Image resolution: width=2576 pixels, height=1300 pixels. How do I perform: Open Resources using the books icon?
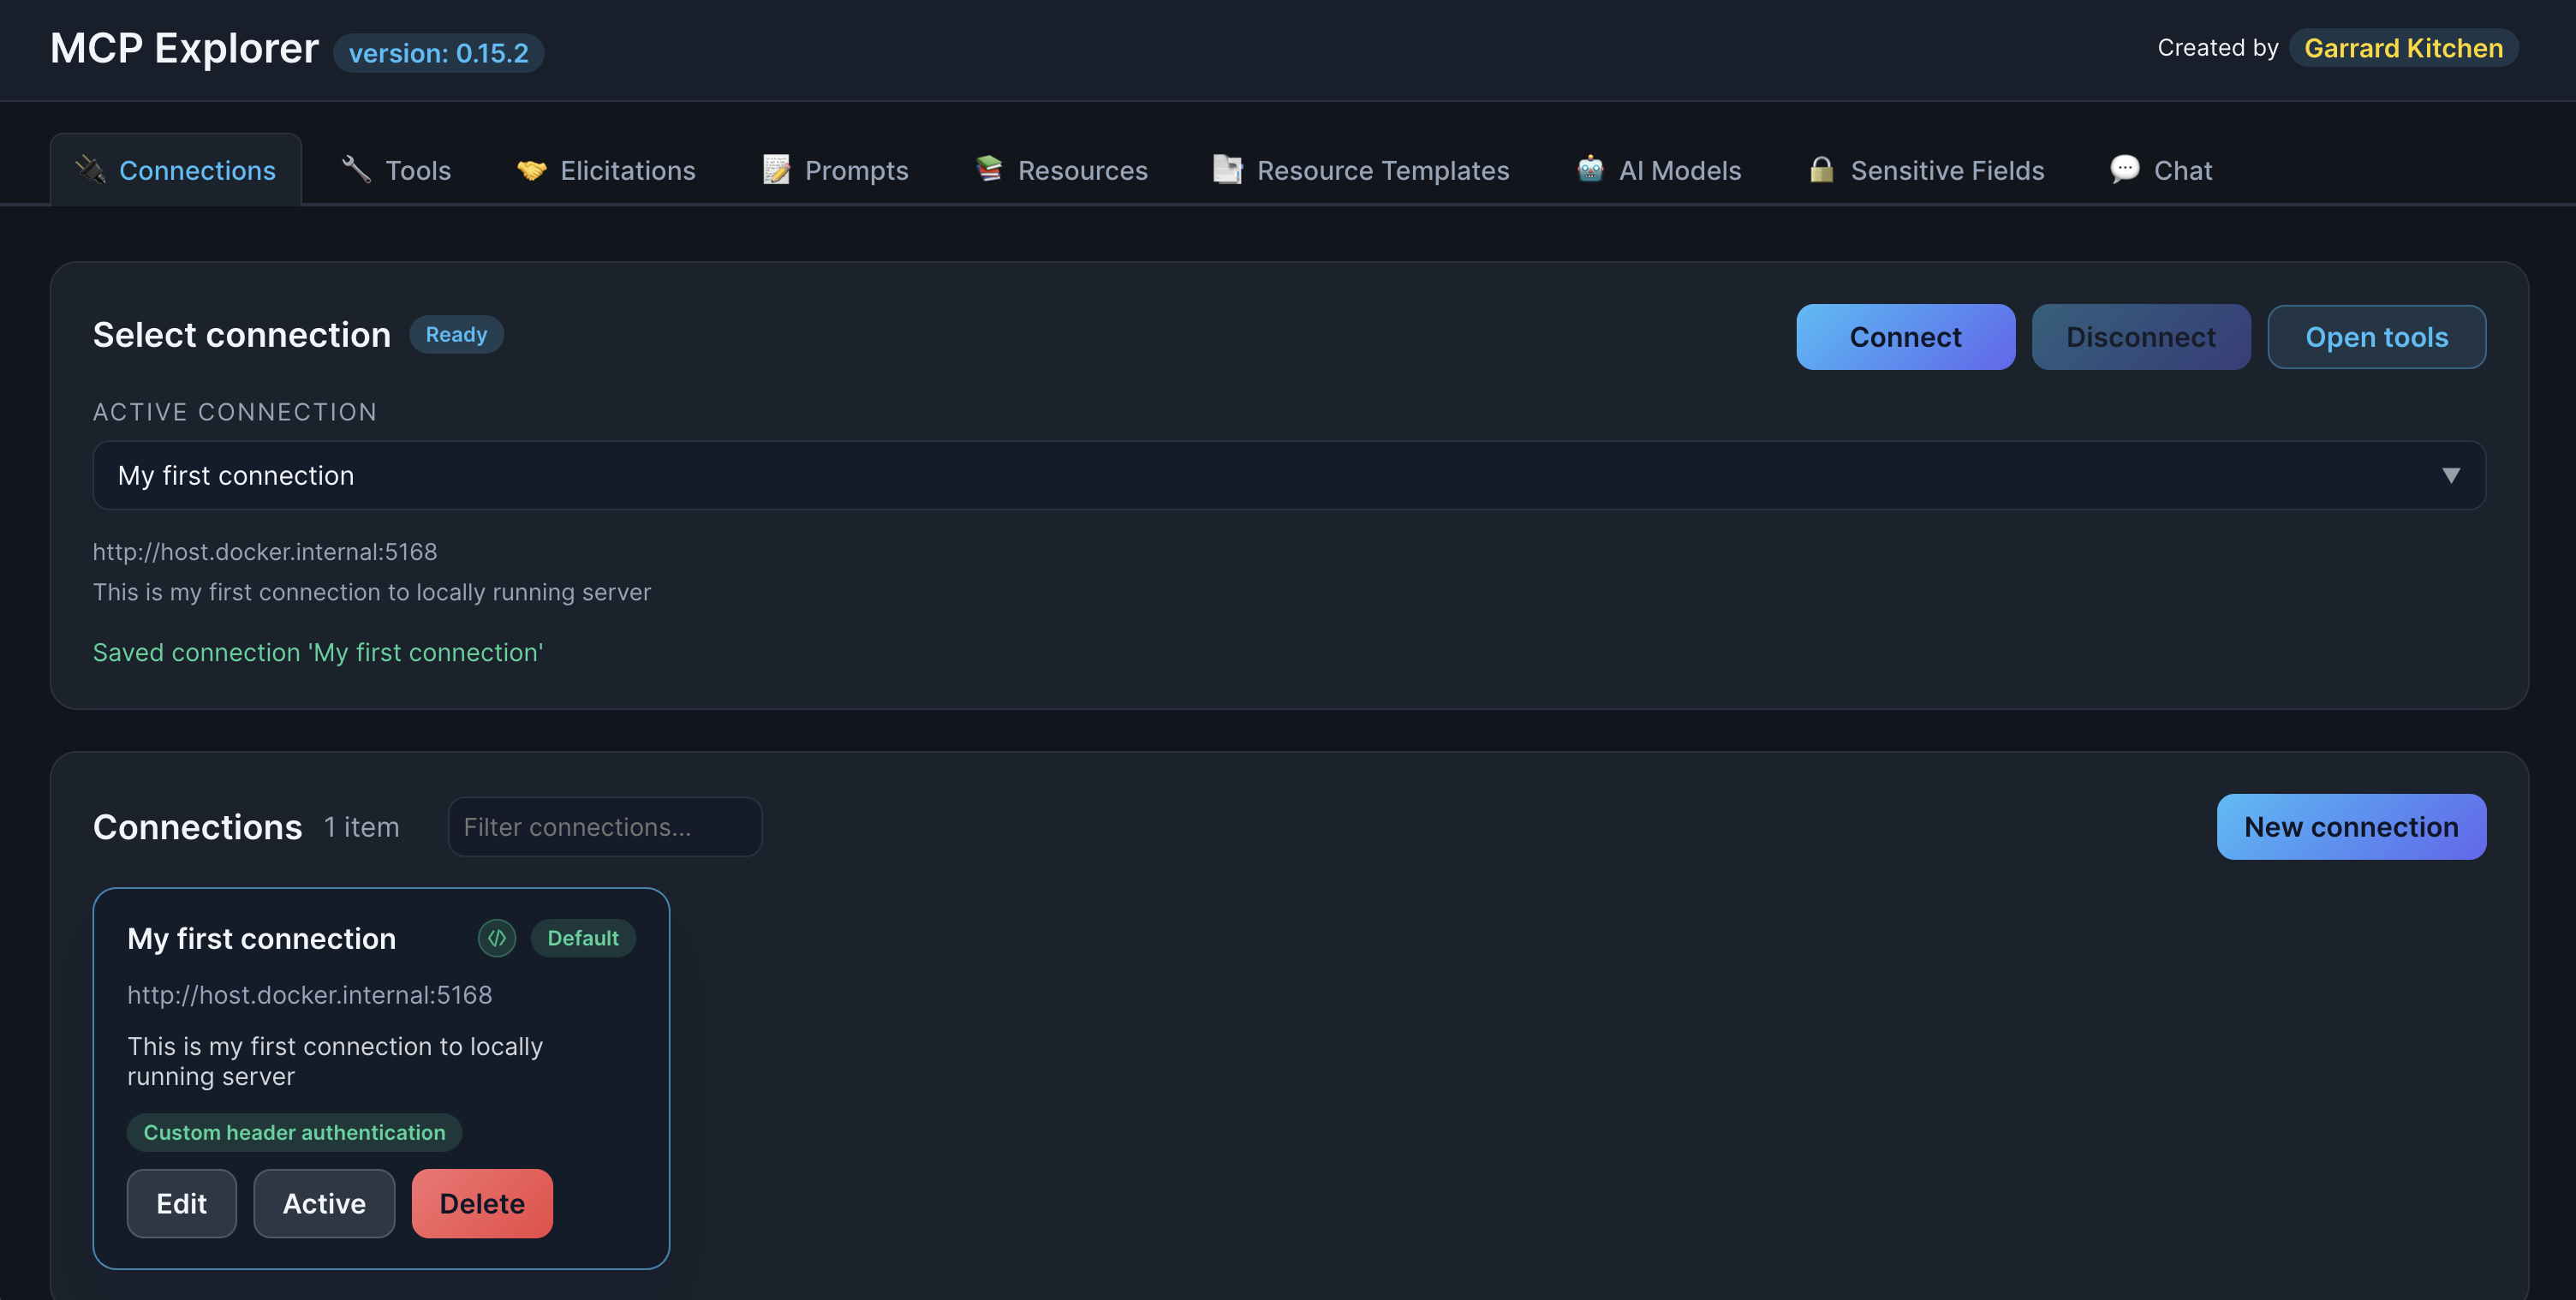pyautogui.click(x=988, y=170)
